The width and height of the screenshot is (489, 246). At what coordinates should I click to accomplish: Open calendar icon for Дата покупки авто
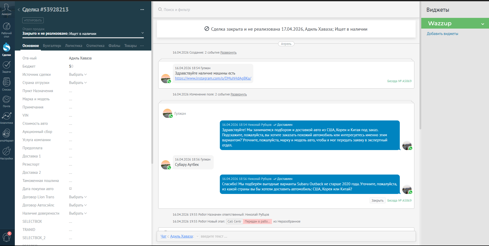[70, 189]
